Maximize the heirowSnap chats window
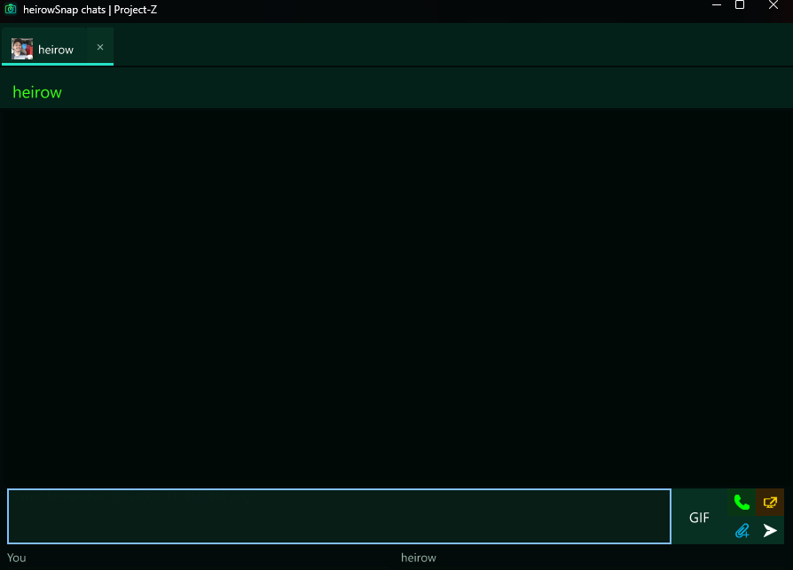 (740, 5)
